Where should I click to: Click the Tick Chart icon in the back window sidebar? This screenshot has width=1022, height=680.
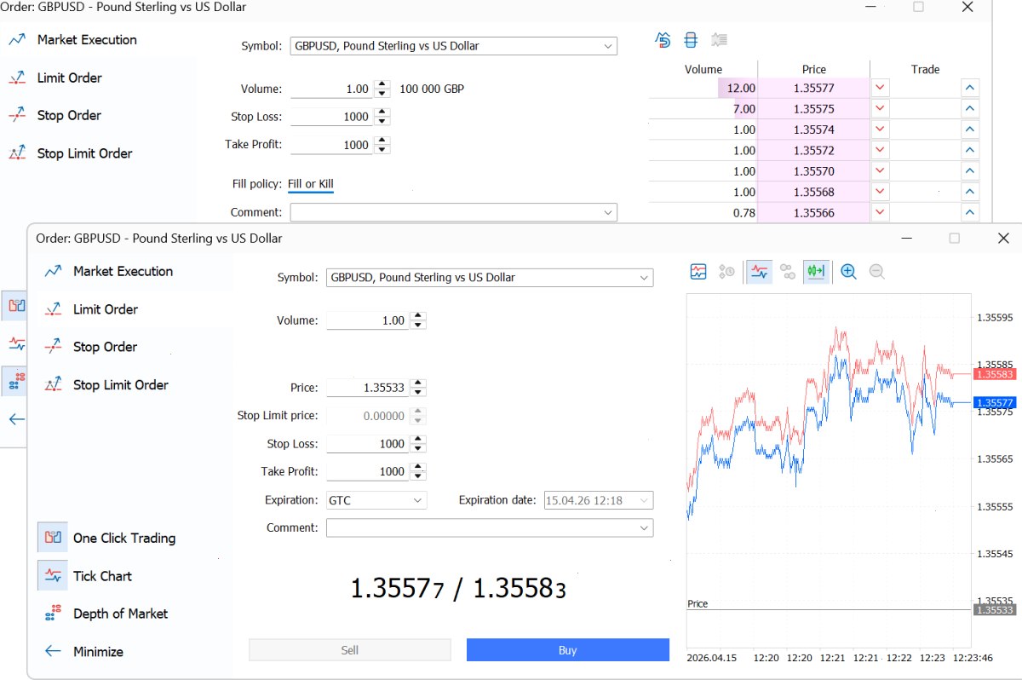(x=16, y=343)
